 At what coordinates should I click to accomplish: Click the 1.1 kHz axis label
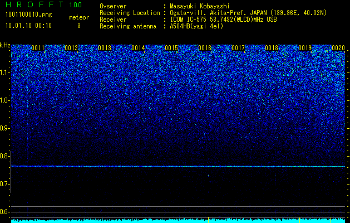[5, 72]
